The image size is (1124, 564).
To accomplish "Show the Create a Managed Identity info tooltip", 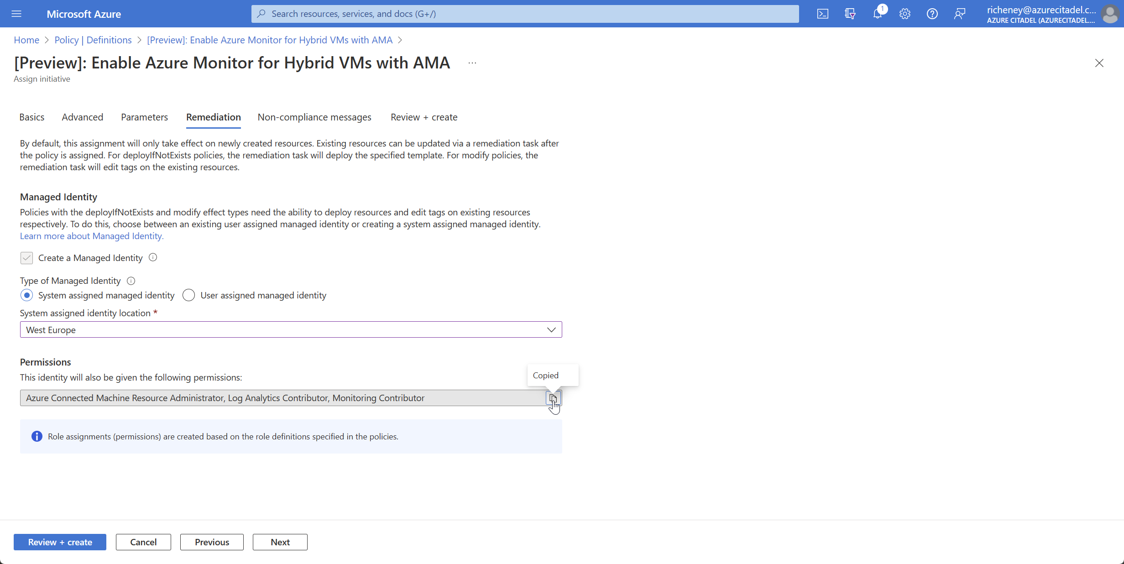I will (153, 257).
